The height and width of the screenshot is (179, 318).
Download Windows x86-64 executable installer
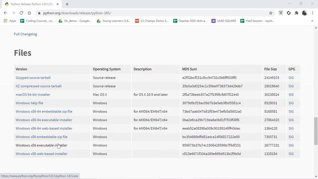pos(44,120)
